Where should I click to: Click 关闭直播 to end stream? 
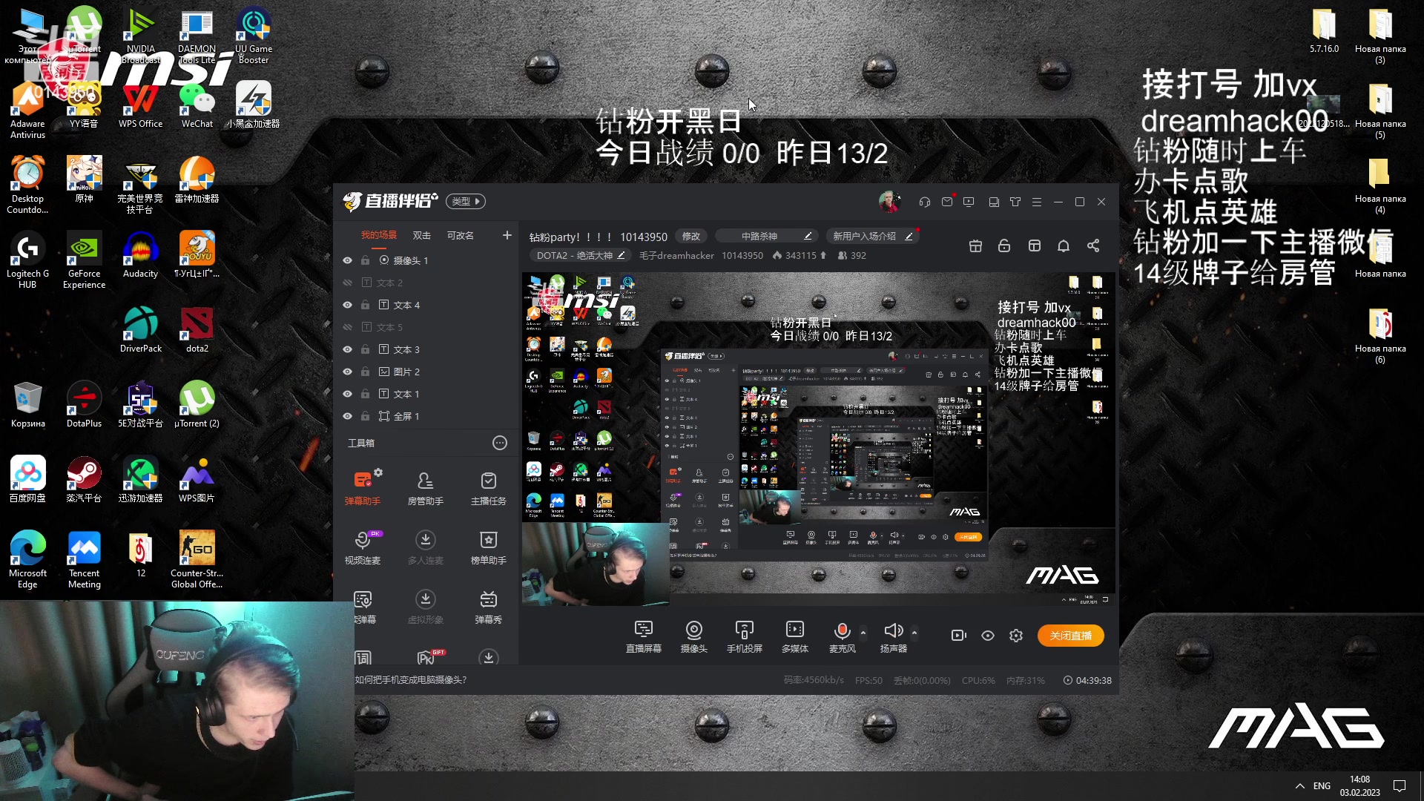point(1070,636)
